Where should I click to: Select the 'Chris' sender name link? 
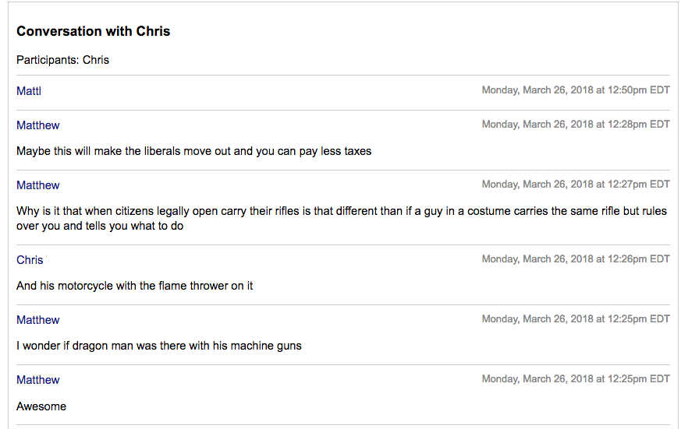pyautogui.click(x=30, y=260)
